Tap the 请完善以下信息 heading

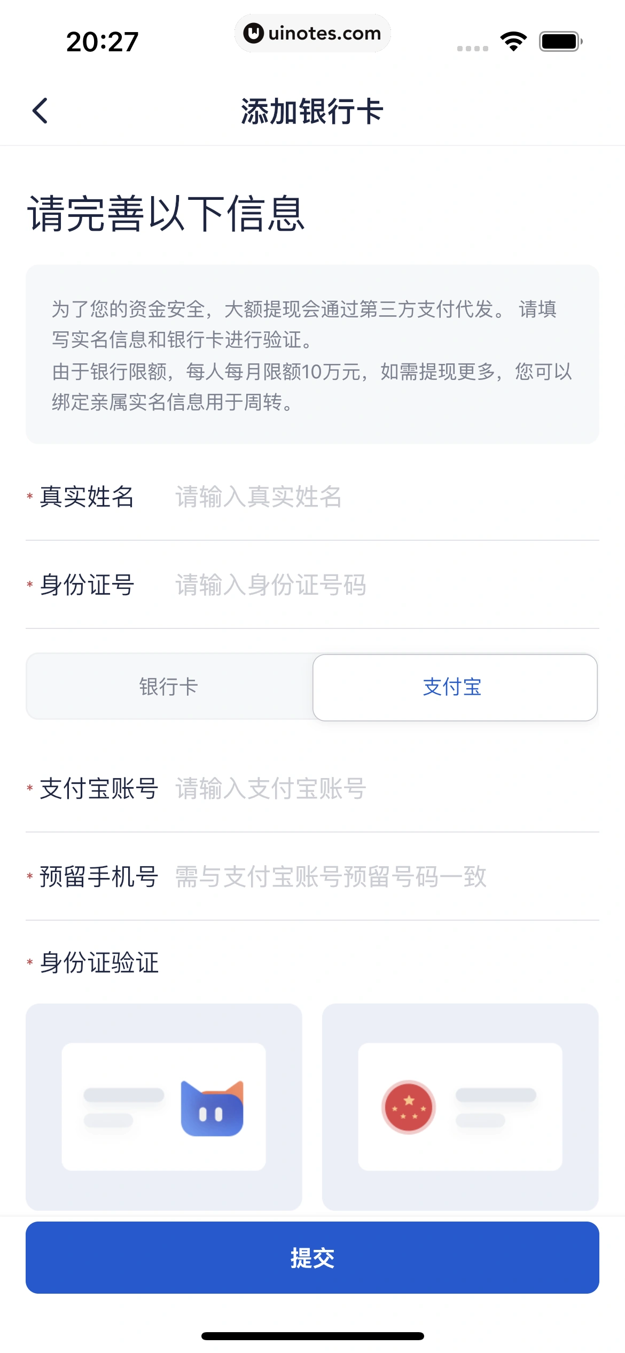coord(166,214)
